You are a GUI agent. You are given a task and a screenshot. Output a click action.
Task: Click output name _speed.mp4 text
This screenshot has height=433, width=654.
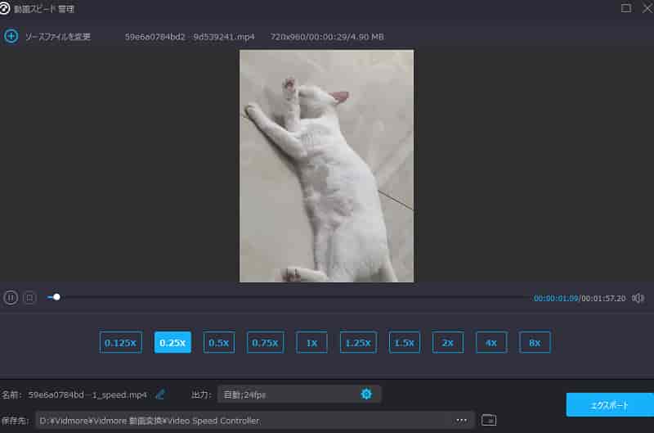click(x=87, y=395)
